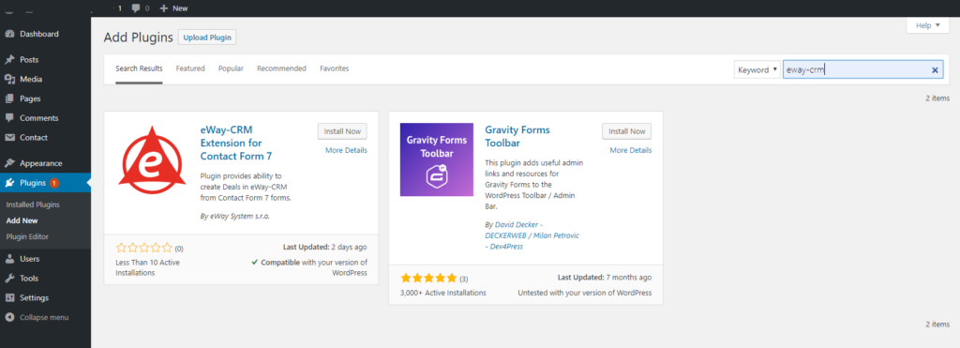Click the Posts pushpin icon
960x348 pixels.
coord(9,60)
